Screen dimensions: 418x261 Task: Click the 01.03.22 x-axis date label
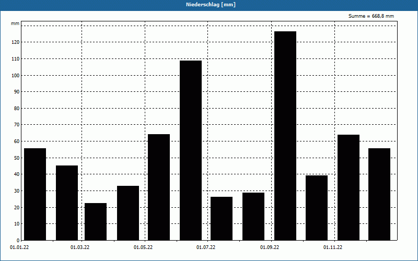tap(80, 247)
